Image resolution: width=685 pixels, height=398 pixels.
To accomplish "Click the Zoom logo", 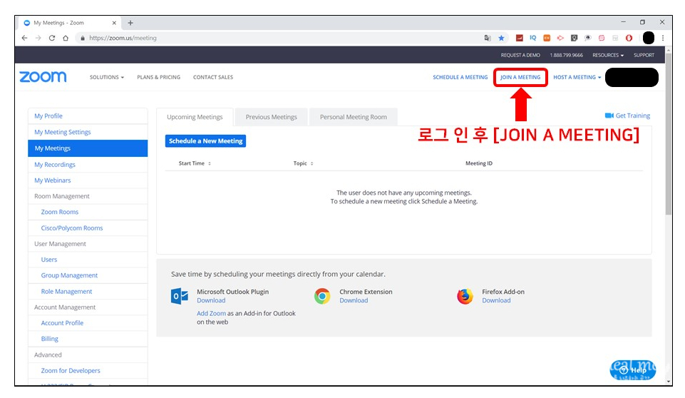I will click(x=43, y=77).
